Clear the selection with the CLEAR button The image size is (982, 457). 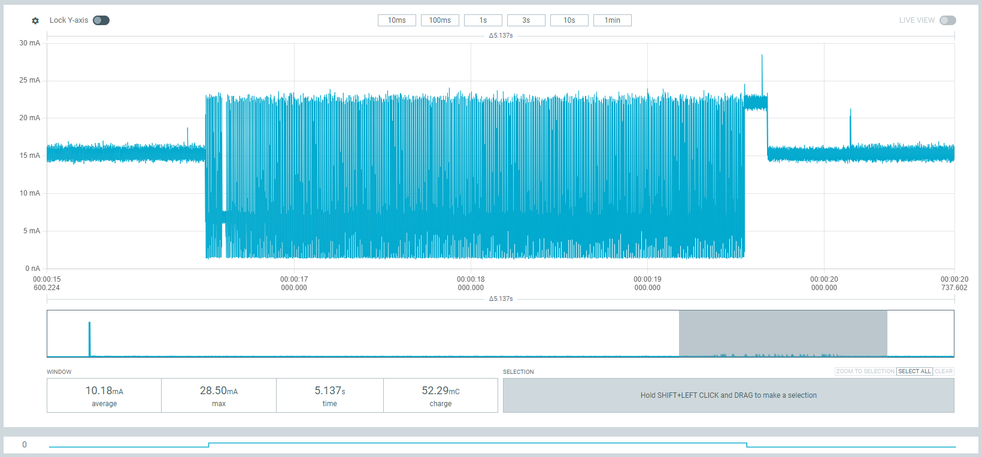[944, 371]
